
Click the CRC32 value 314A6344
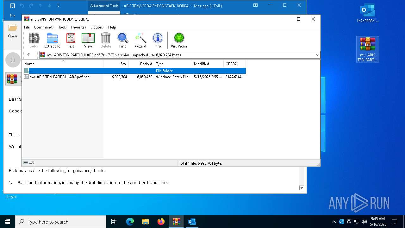tap(234, 77)
